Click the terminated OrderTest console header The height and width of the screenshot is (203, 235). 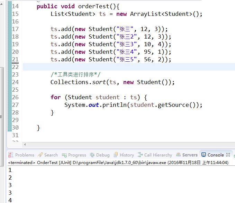coord(118,163)
